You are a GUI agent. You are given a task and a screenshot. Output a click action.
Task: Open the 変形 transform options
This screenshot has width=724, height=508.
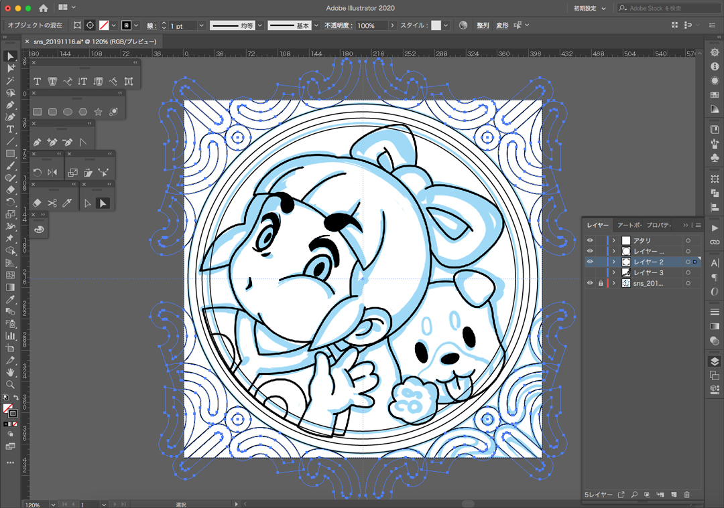tap(502, 25)
